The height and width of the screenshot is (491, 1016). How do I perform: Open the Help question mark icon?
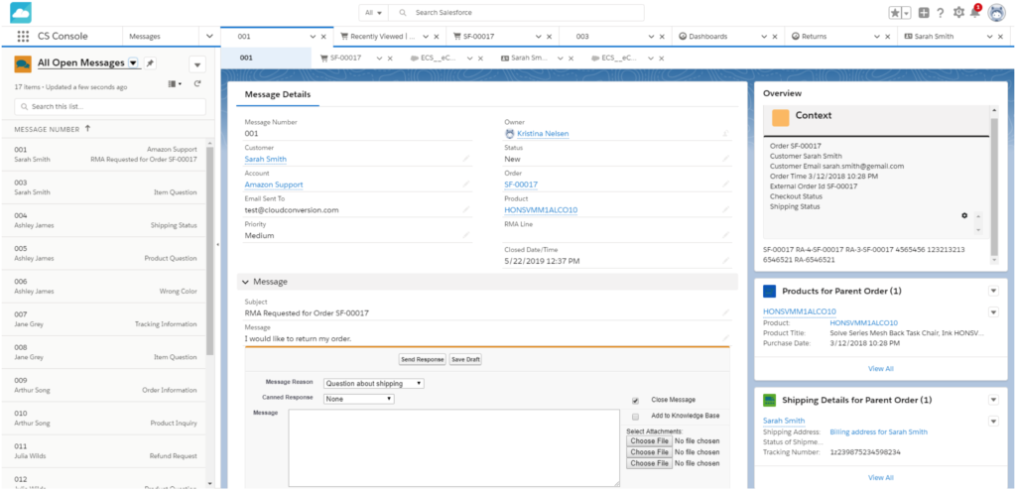(941, 13)
